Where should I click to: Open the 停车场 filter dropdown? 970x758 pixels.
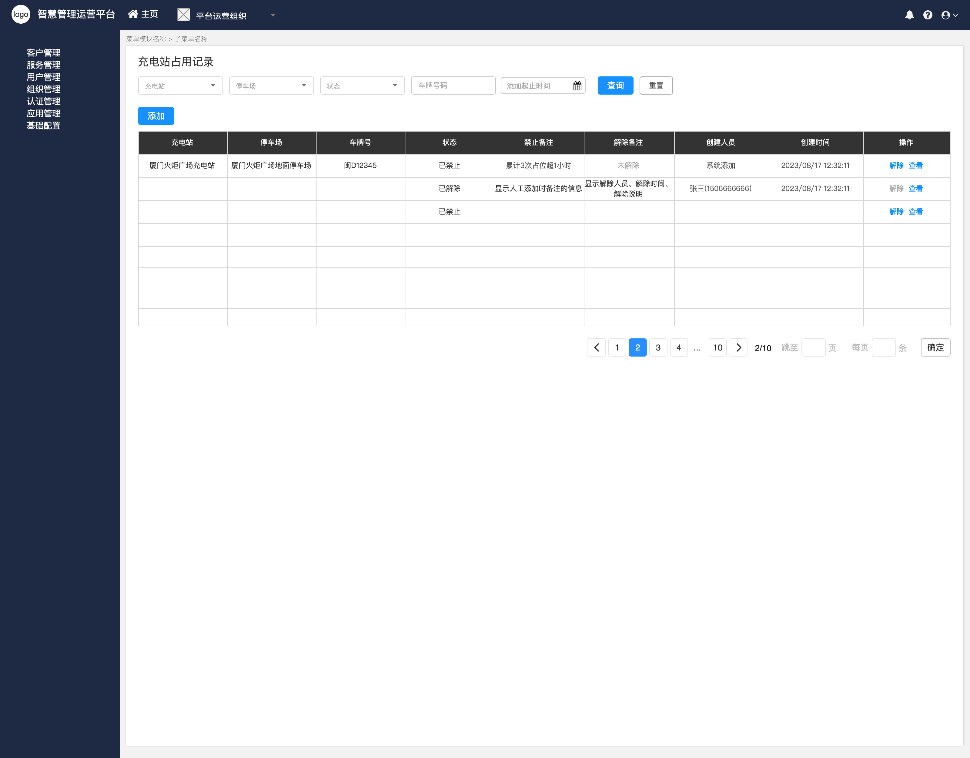[271, 86]
